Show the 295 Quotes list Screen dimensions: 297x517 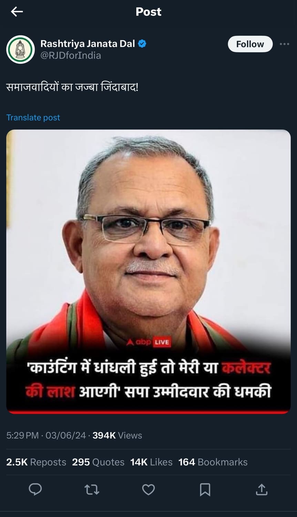[x=98, y=462]
